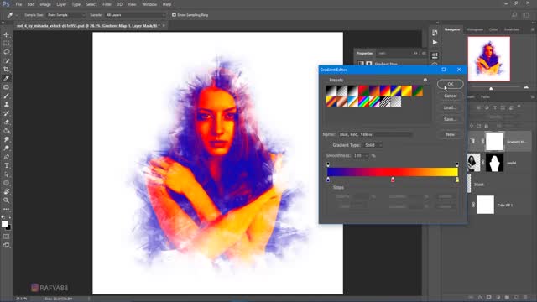The image size is (537, 302).
Task: Open the Filter menu
Action: pyautogui.click(x=107, y=4)
